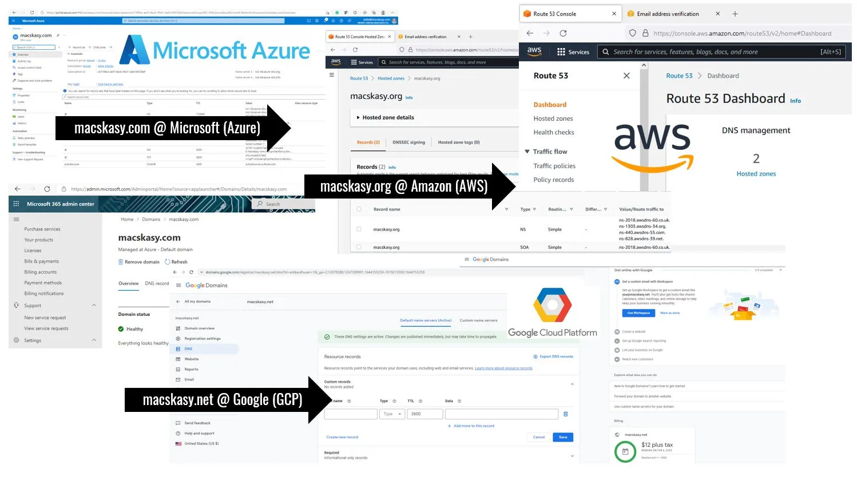Open Services grid in the macskasy.org hosted zone window

pyautogui.click(x=362, y=62)
